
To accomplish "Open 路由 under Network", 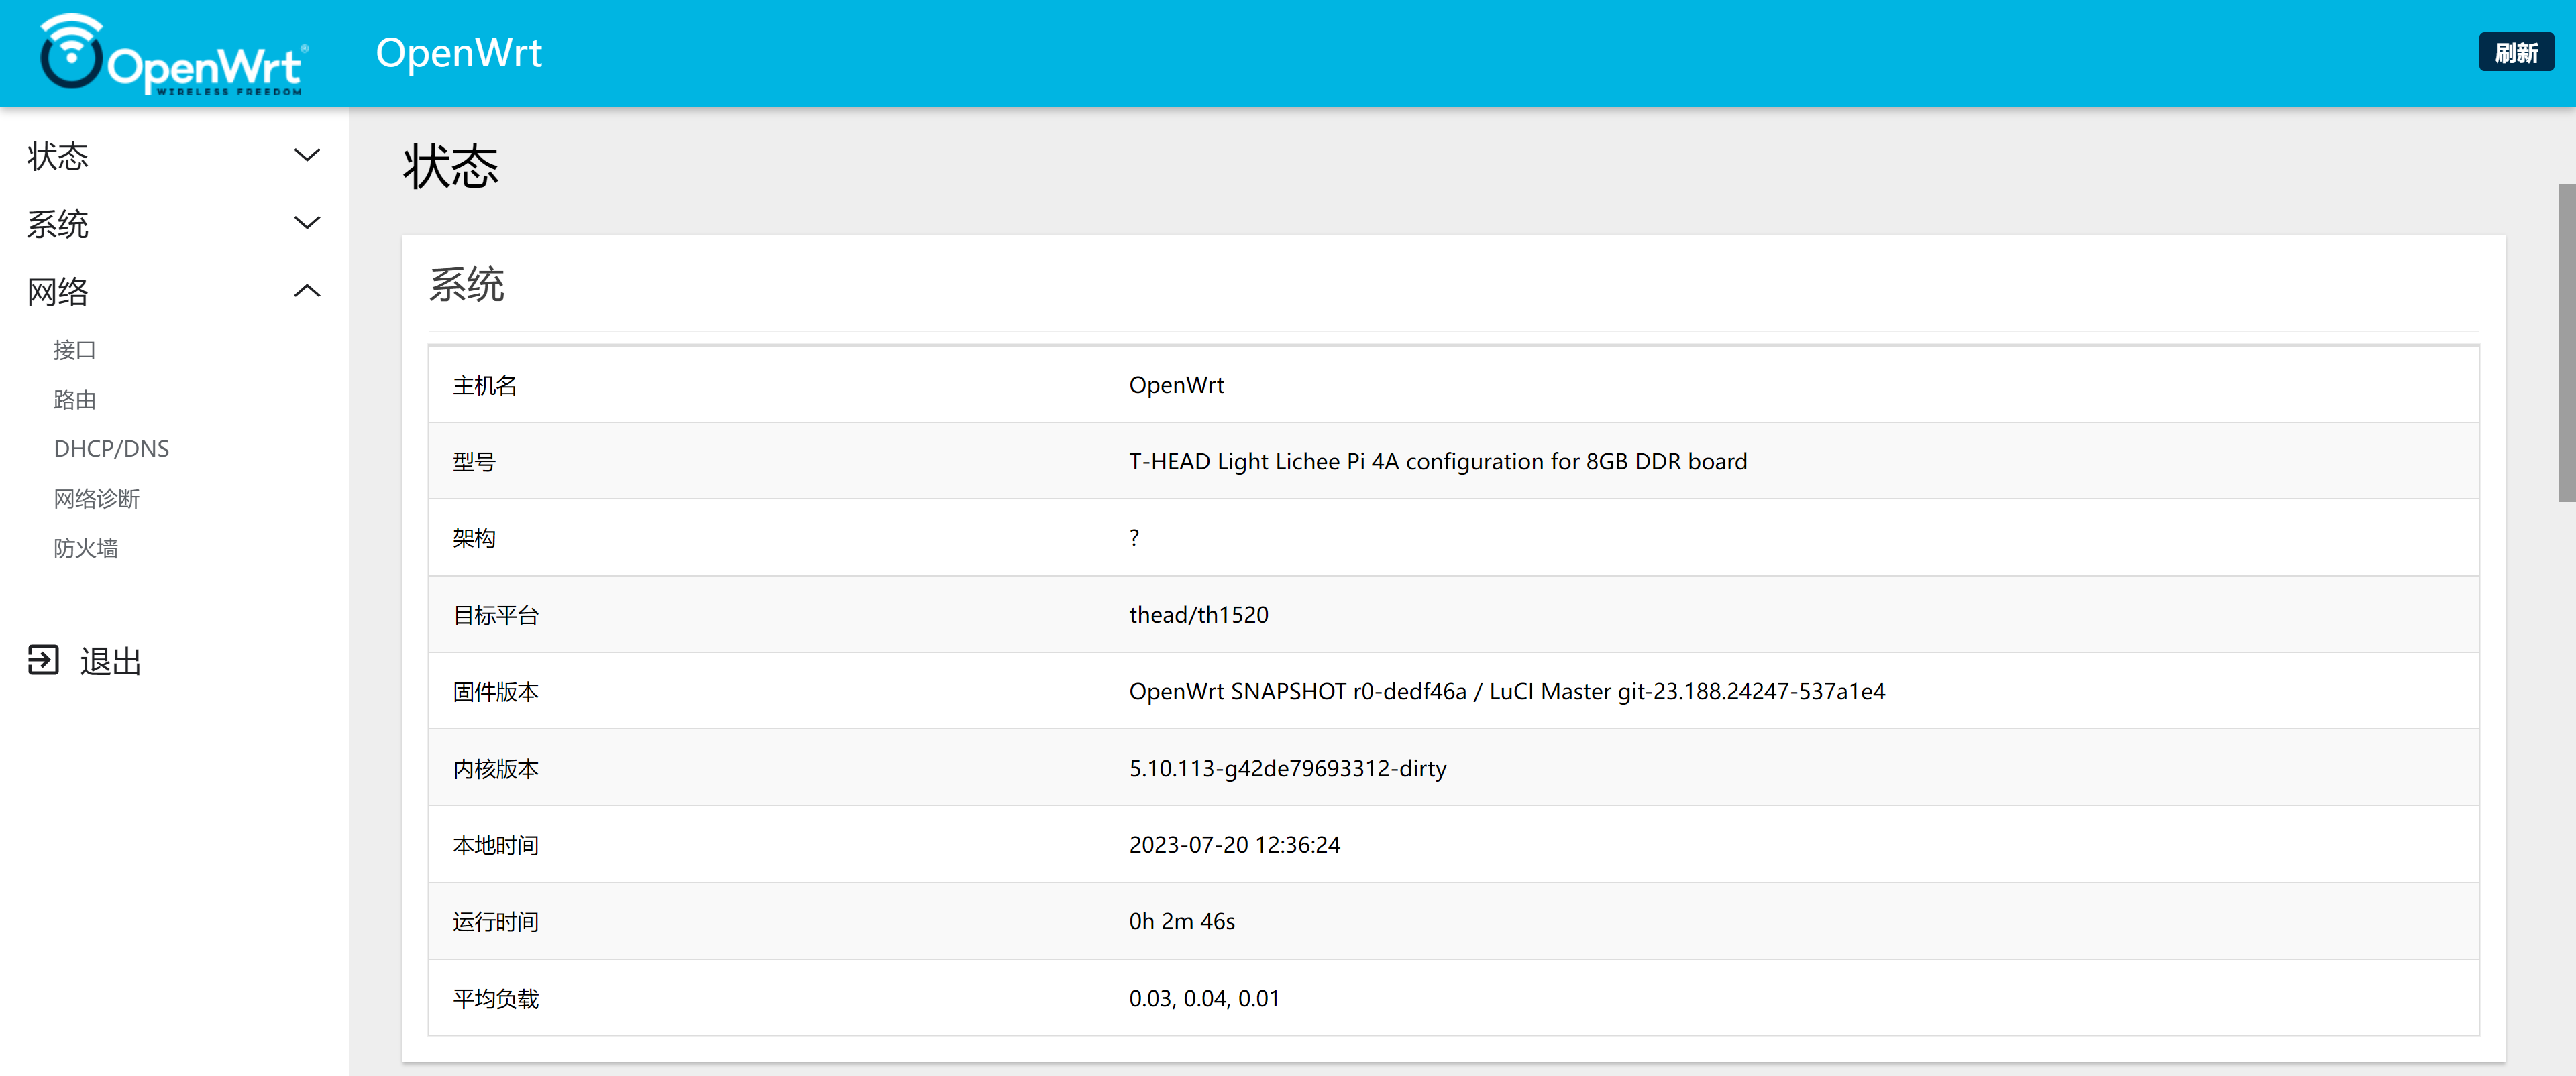I will pyautogui.click(x=75, y=400).
